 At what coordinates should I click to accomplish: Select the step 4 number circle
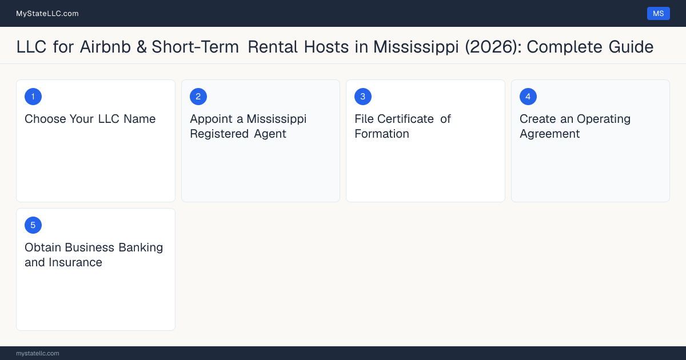click(x=528, y=97)
